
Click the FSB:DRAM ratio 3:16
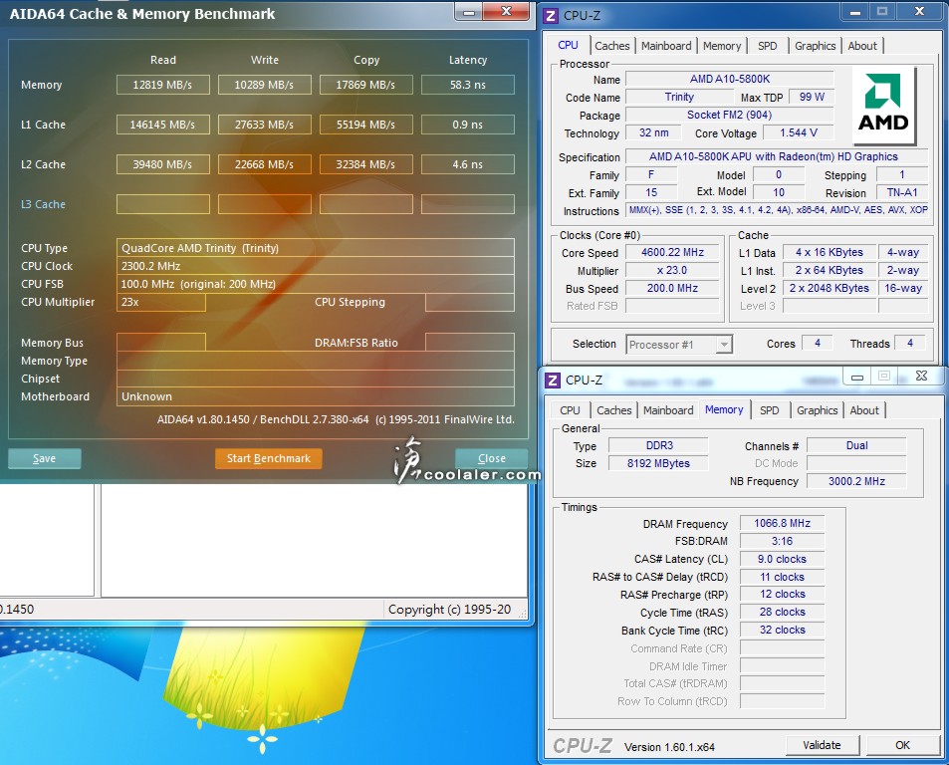coord(782,541)
